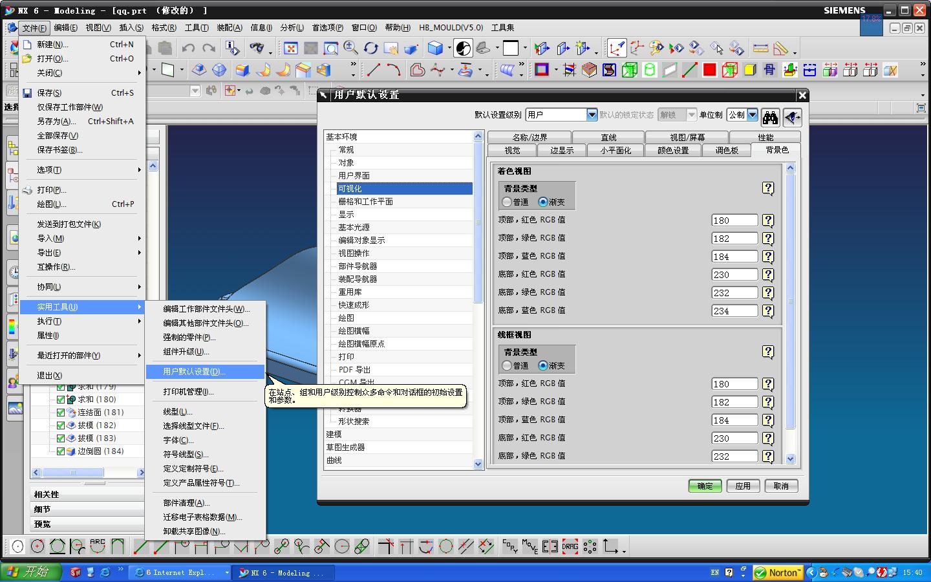Launch SolidWorks from the quick launch bar
Image resolution: width=931 pixels, height=582 pixels.
coord(76,572)
